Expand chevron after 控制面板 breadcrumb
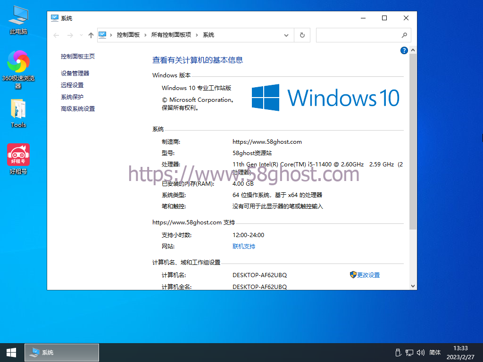This screenshot has width=483, height=362. (x=145, y=35)
